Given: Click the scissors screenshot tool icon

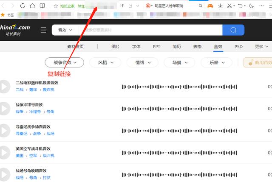Looking at the screenshot, I should 229,6.
